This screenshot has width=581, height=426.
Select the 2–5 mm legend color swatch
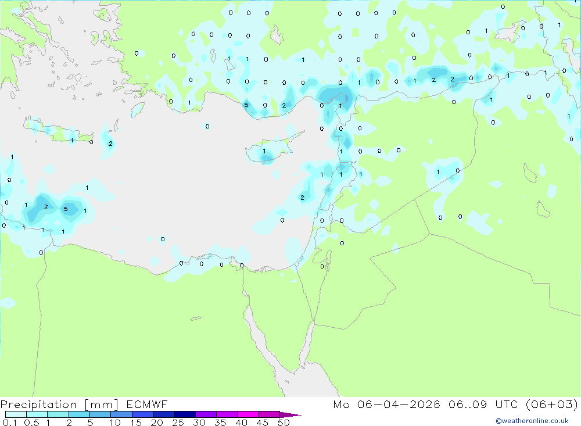(79, 414)
